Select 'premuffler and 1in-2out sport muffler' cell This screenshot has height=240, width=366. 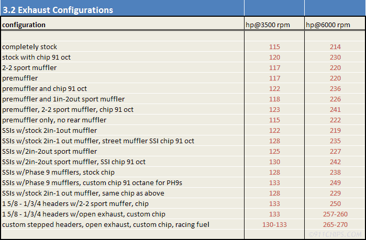63,99
